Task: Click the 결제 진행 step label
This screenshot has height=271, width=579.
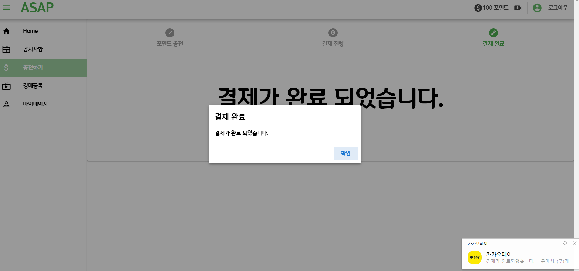Action: click(333, 44)
